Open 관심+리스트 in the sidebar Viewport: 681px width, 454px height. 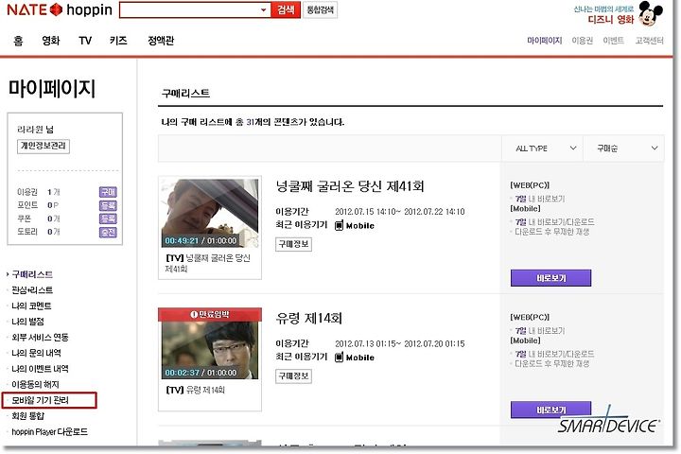point(32,290)
